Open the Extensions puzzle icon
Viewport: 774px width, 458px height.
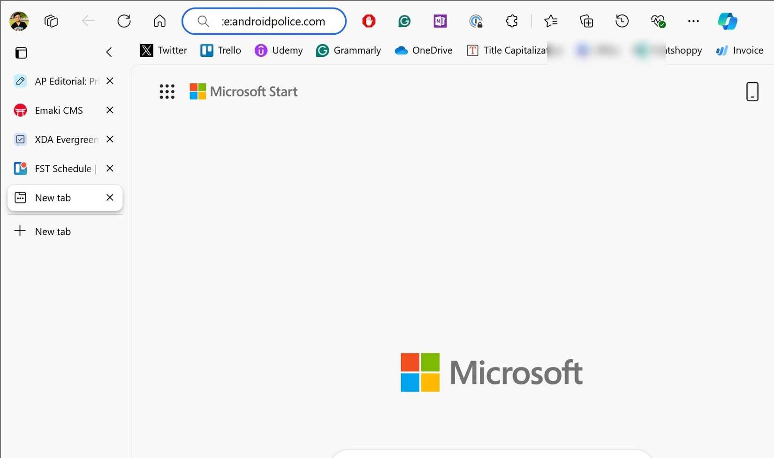(511, 21)
